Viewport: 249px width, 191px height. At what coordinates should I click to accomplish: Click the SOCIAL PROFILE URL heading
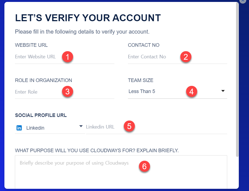[x=41, y=115]
